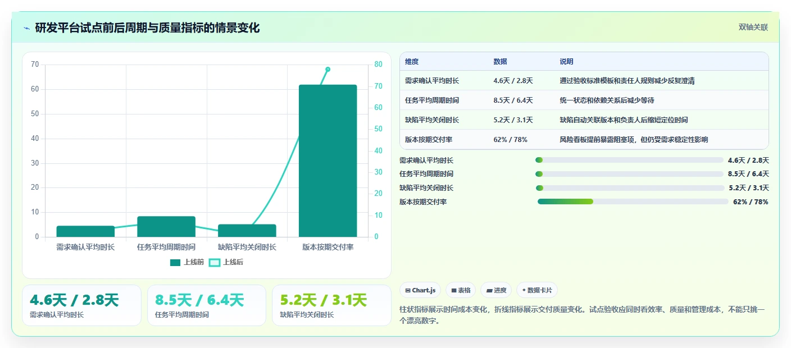The height and width of the screenshot is (348, 791).
Task: Click x-axis label 缺陷平均关闭时长
Action: click(x=247, y=247)
